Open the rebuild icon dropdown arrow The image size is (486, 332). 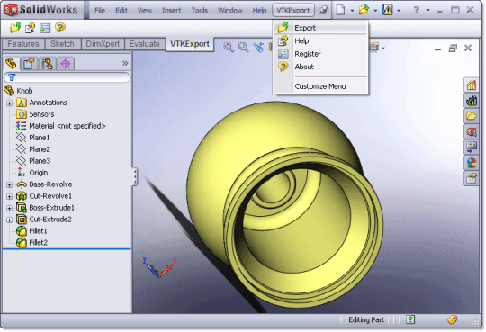point(399,11)
